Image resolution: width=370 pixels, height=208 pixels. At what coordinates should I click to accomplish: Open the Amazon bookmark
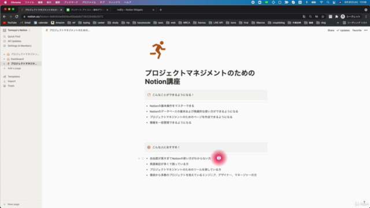(58, 23)
